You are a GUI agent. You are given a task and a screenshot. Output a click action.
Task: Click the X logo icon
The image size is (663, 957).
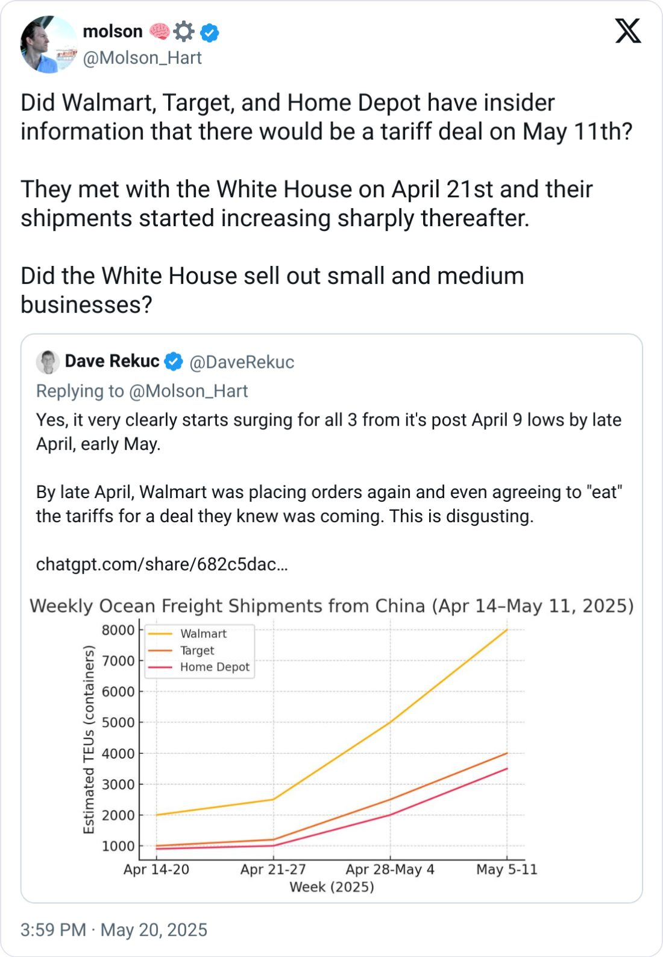628,31
